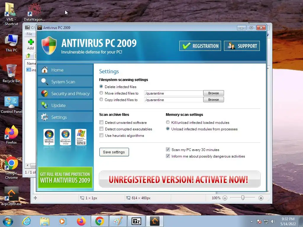The height and width of the screenshot is (227, 303).
Task: Click the Antivirus PC 2009 shield logo
Action: (49, 46)
